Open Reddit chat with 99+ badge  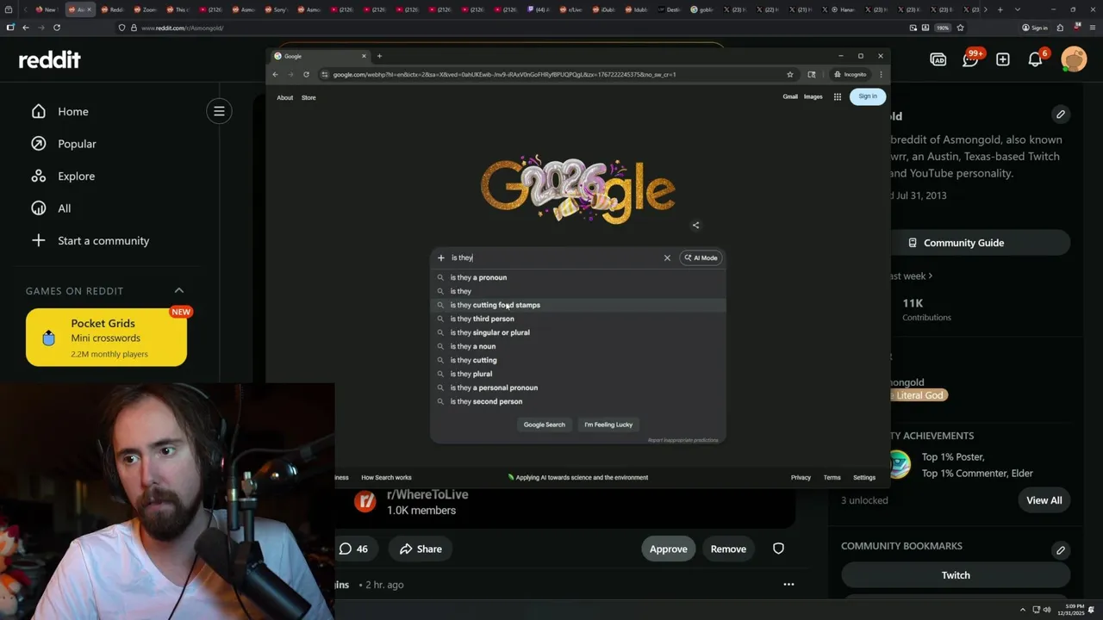pos(970,59)
